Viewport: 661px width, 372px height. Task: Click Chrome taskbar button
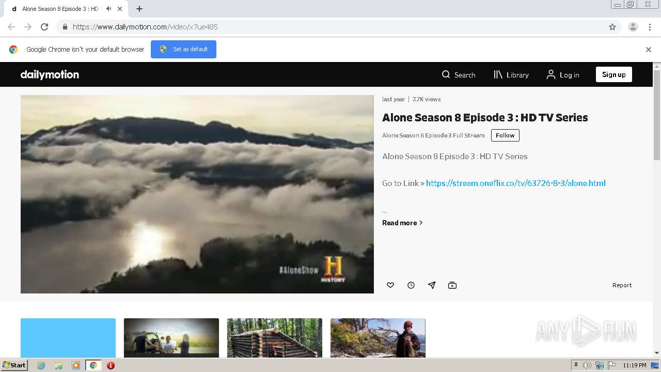pos(93,365)
